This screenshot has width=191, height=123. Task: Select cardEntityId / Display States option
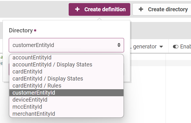[48, 79]
